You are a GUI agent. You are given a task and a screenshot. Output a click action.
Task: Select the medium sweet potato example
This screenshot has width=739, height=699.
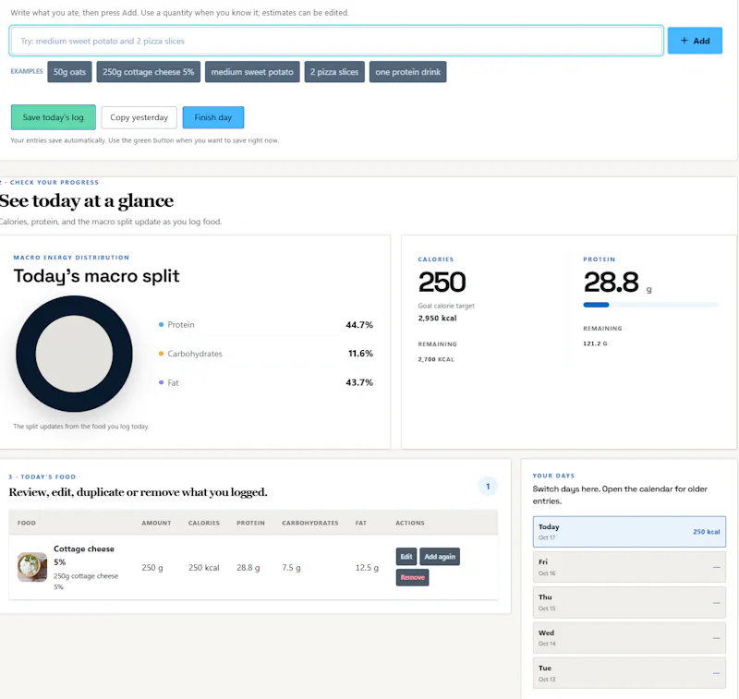(x=252, y=72)
